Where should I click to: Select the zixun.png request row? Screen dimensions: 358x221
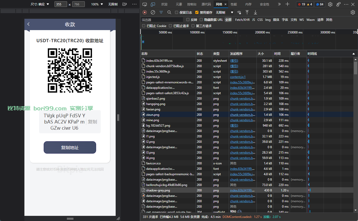247,115
